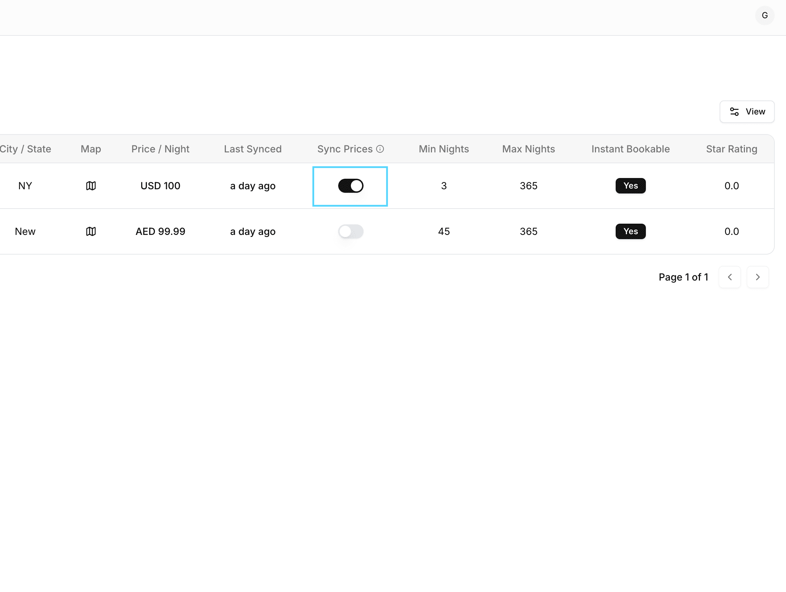
Task: Go to the next page arrow
Action: (x=758, y=277)
